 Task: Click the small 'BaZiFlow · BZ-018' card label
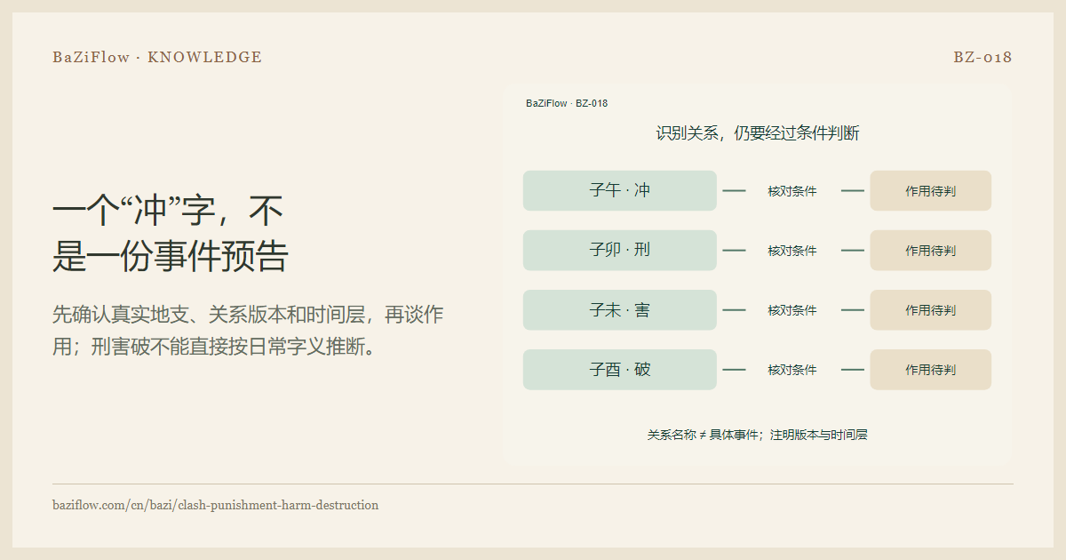pos(567,103)
